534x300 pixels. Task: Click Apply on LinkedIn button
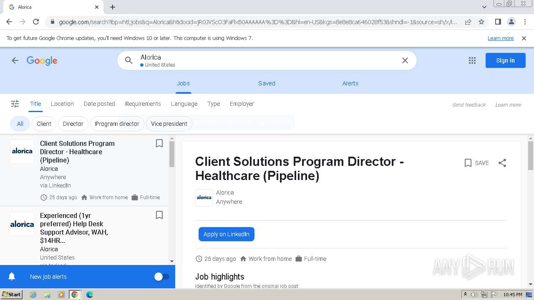(x=227, y=234)
